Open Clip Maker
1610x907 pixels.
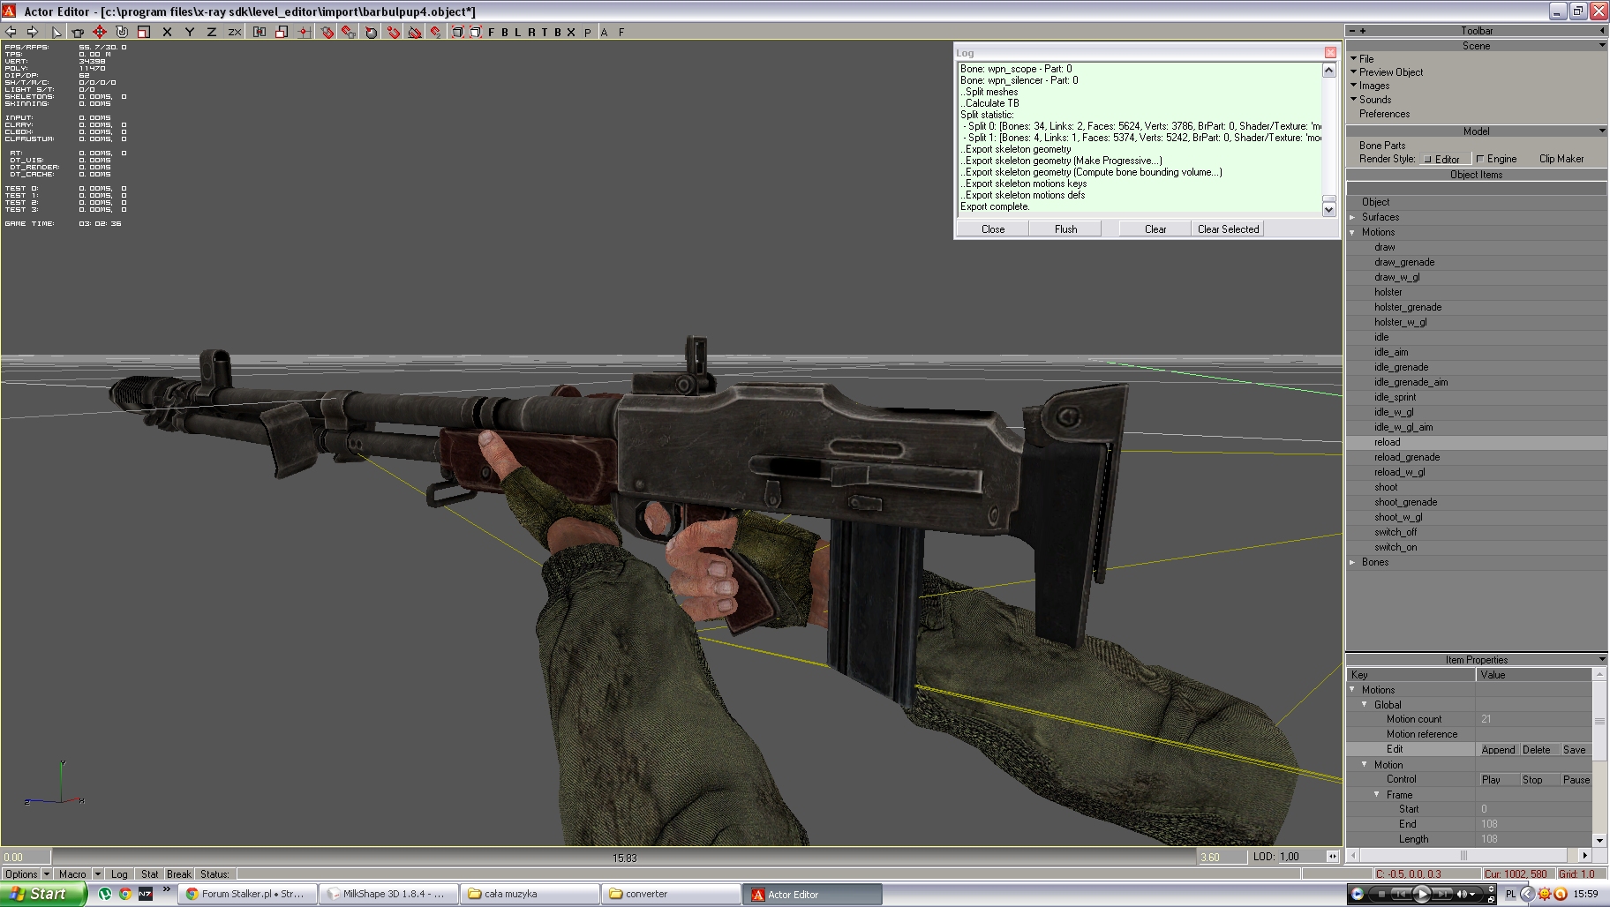click(x=1561, y=159)
